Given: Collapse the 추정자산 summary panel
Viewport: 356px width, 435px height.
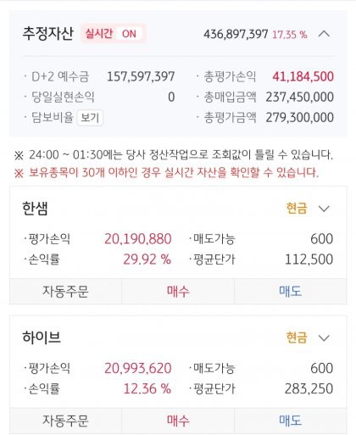Looking at the screenshot, I should pyautogui.click(x=324, y=34).
